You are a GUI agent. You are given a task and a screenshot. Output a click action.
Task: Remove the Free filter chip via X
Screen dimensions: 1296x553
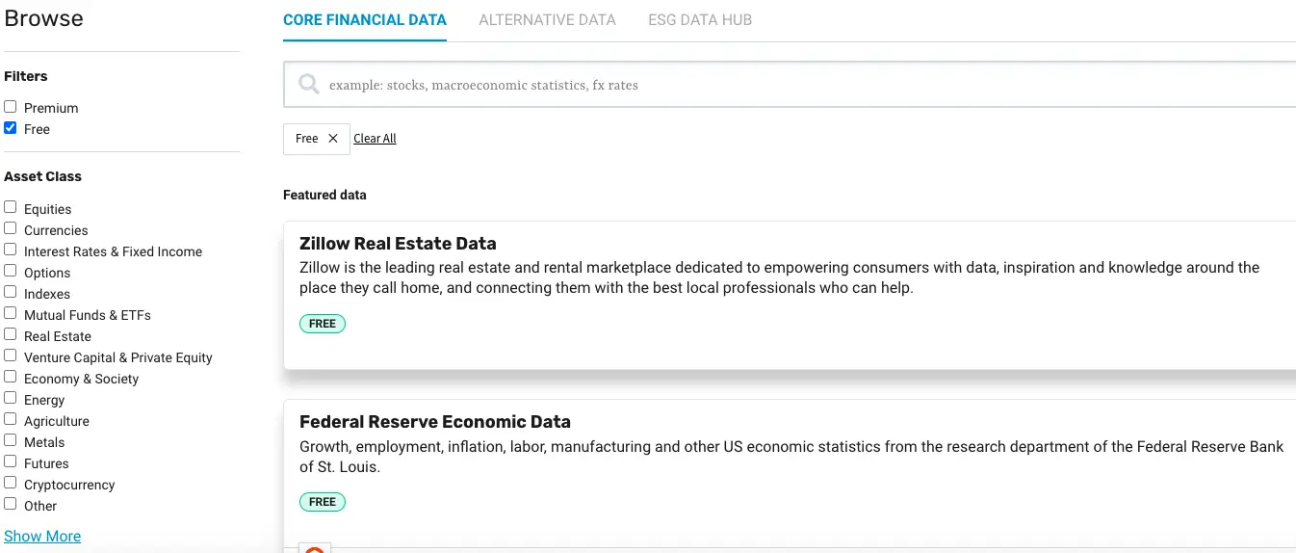[x=333, y=139]
